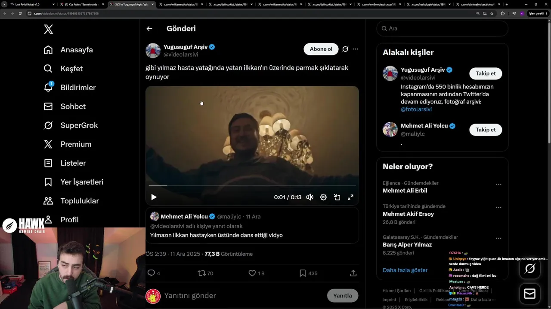Click the reply icon with 4 replies
Screen dimensions: 551x309
click(154, 273)
